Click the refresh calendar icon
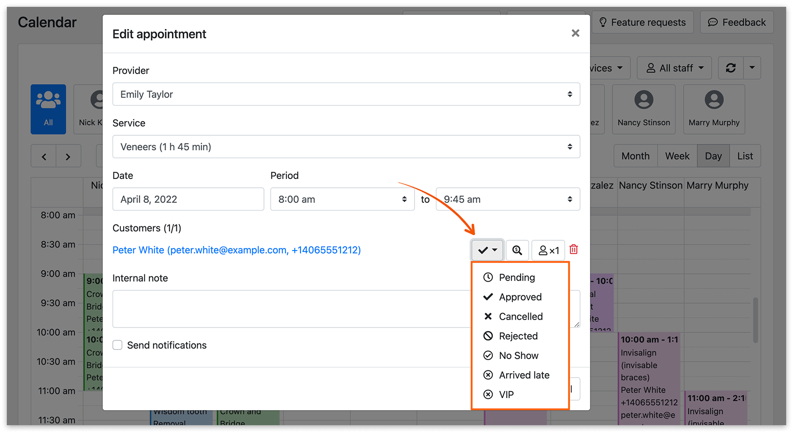The image size is (793, 432). (x=731, y=68)
